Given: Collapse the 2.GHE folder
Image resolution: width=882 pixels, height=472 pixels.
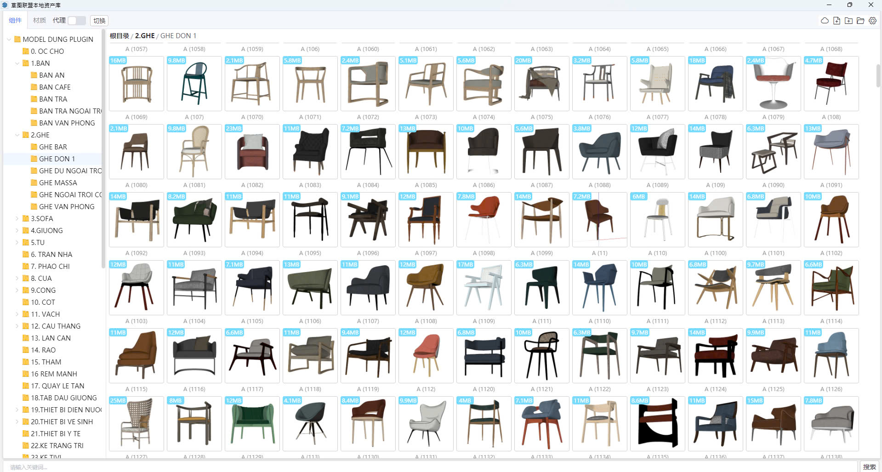Looking at the screenshot, I should point(17,135).
